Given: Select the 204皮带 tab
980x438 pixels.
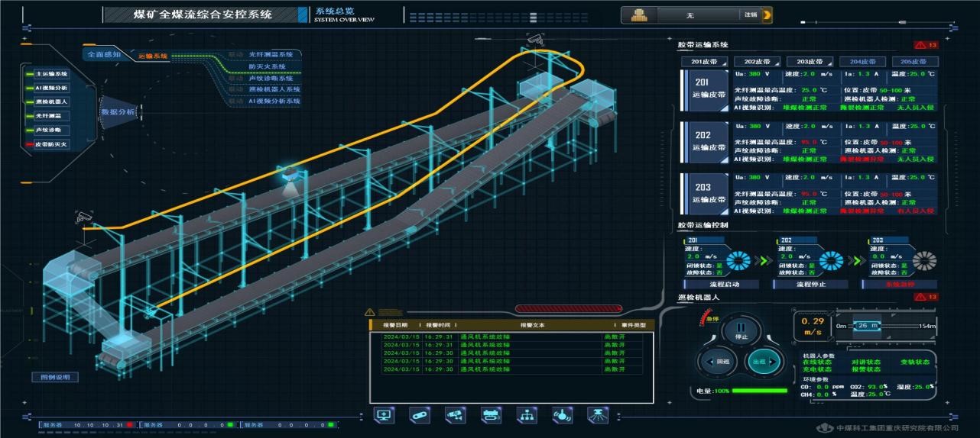Looking at the screenshot, I should pos(862,62).
